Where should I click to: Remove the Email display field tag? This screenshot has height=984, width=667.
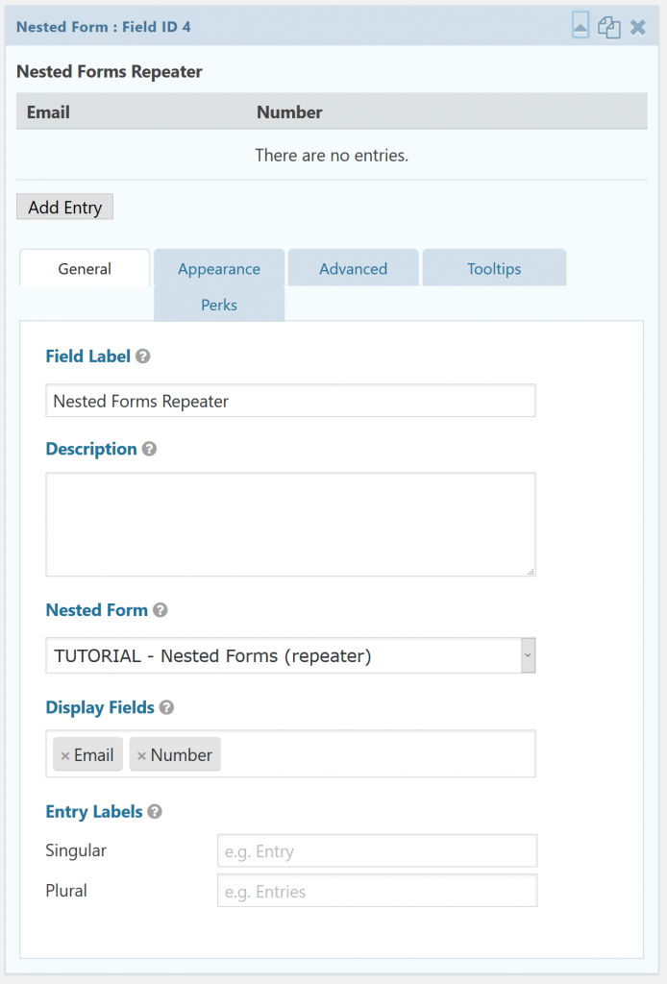(65, 756)
